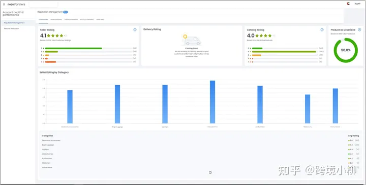Click the Electronic Accessories category row
Viewport: 366px width, 185px height.
pyautogui.click(x=201, y=140)
